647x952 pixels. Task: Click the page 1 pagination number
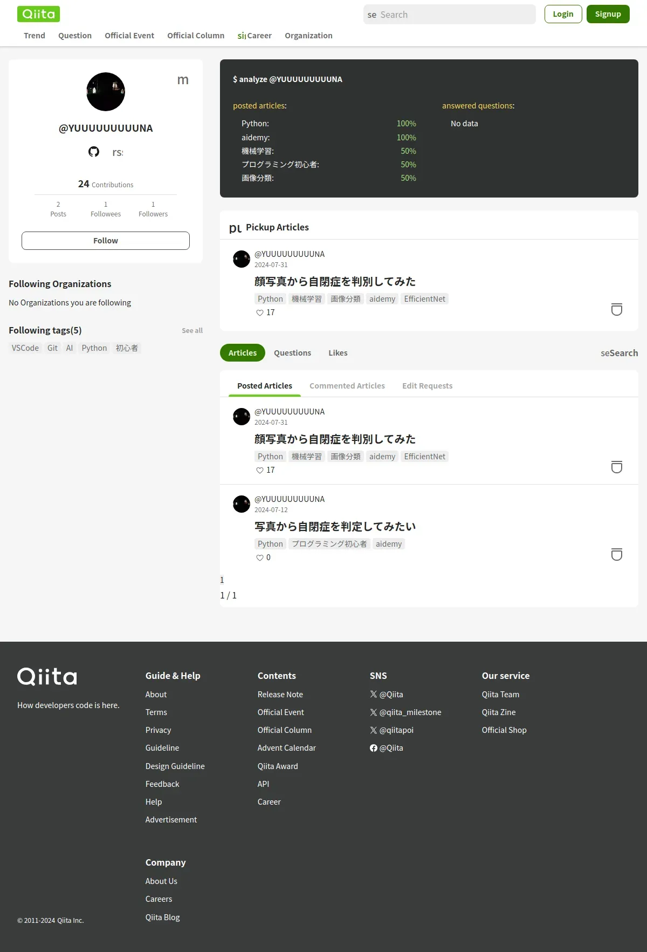(222, 580)
